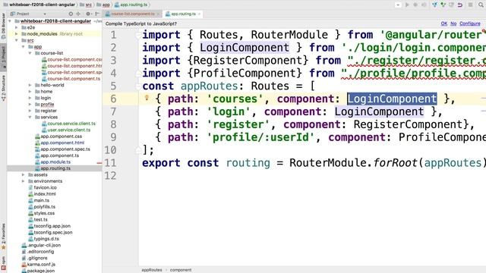Click the VCS history icon in toolbar
Screen dimensions: 486x273
[452, 5]
